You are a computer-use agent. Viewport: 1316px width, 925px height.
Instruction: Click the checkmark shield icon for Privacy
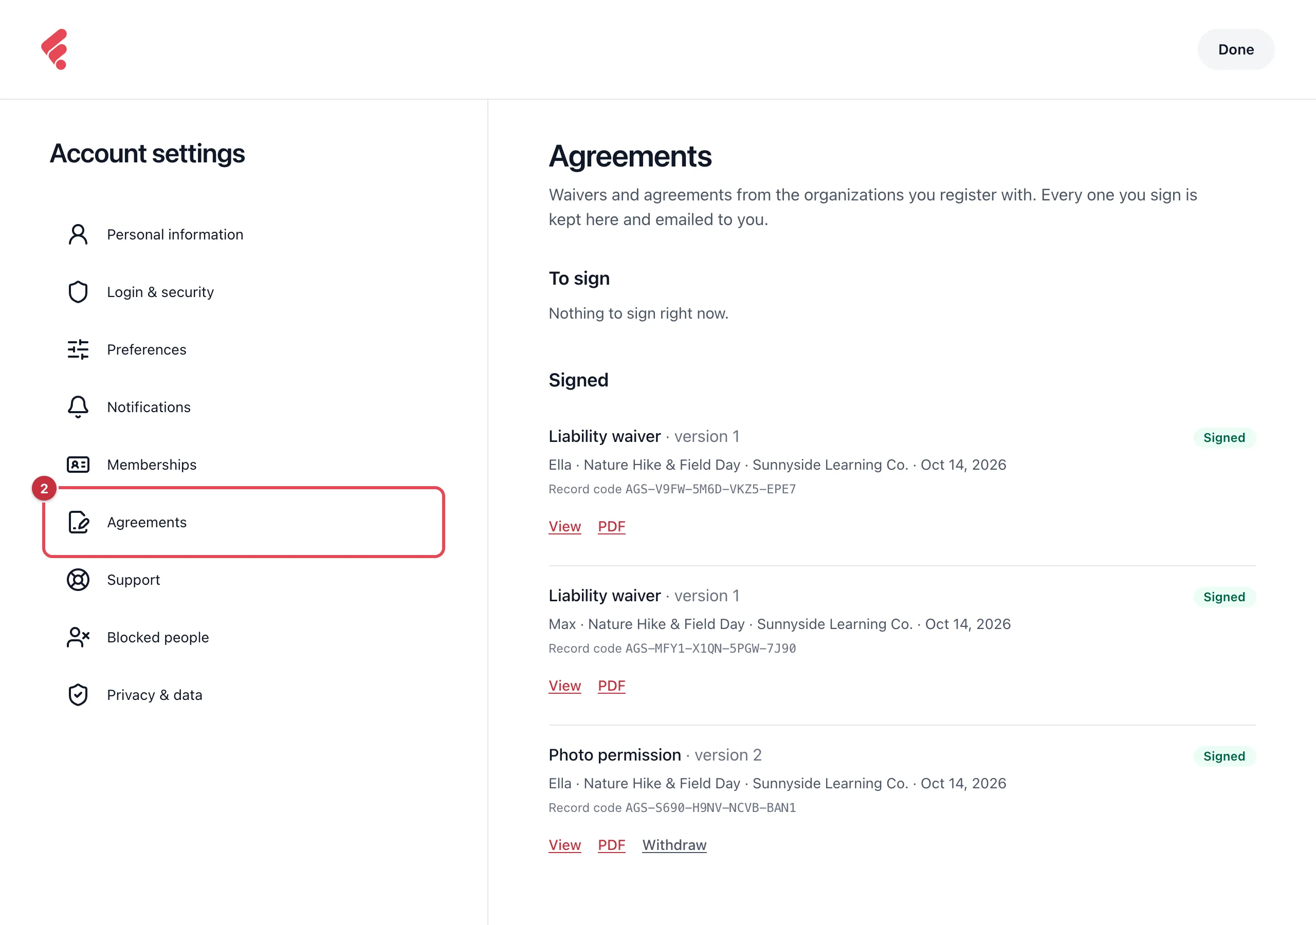(78, 695)
